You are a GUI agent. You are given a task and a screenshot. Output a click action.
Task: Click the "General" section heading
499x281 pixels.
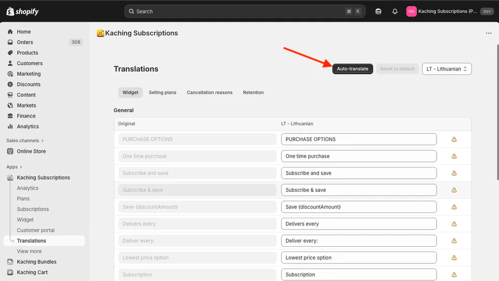click(124, 110)
